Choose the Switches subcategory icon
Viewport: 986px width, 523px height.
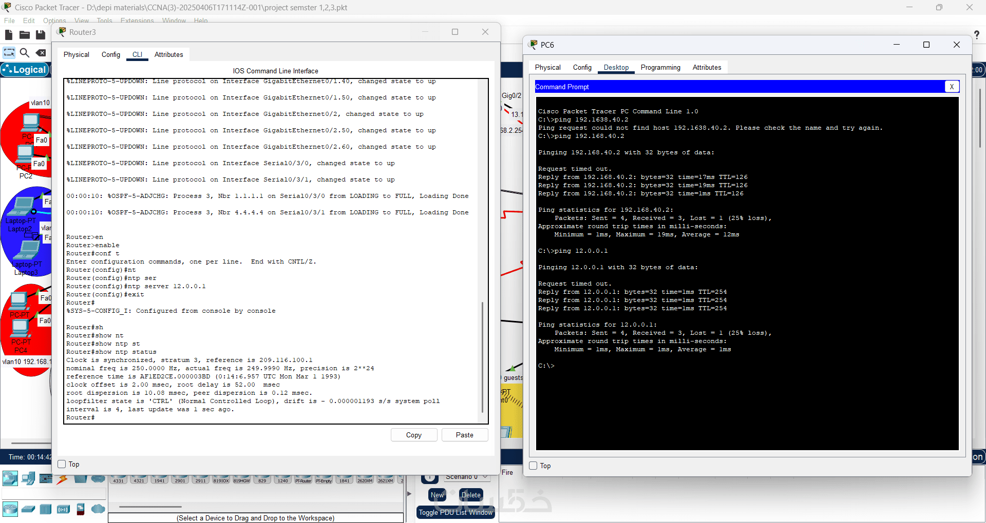tap(28, 509)
